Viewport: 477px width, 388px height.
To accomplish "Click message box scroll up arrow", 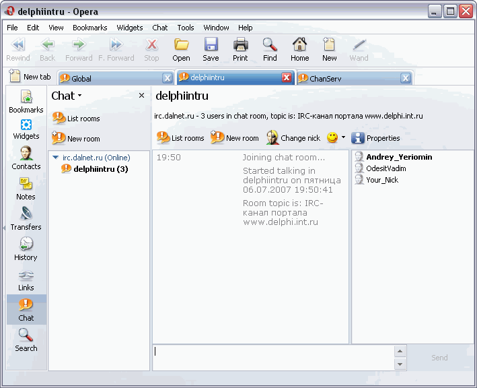I will [400, 352].
